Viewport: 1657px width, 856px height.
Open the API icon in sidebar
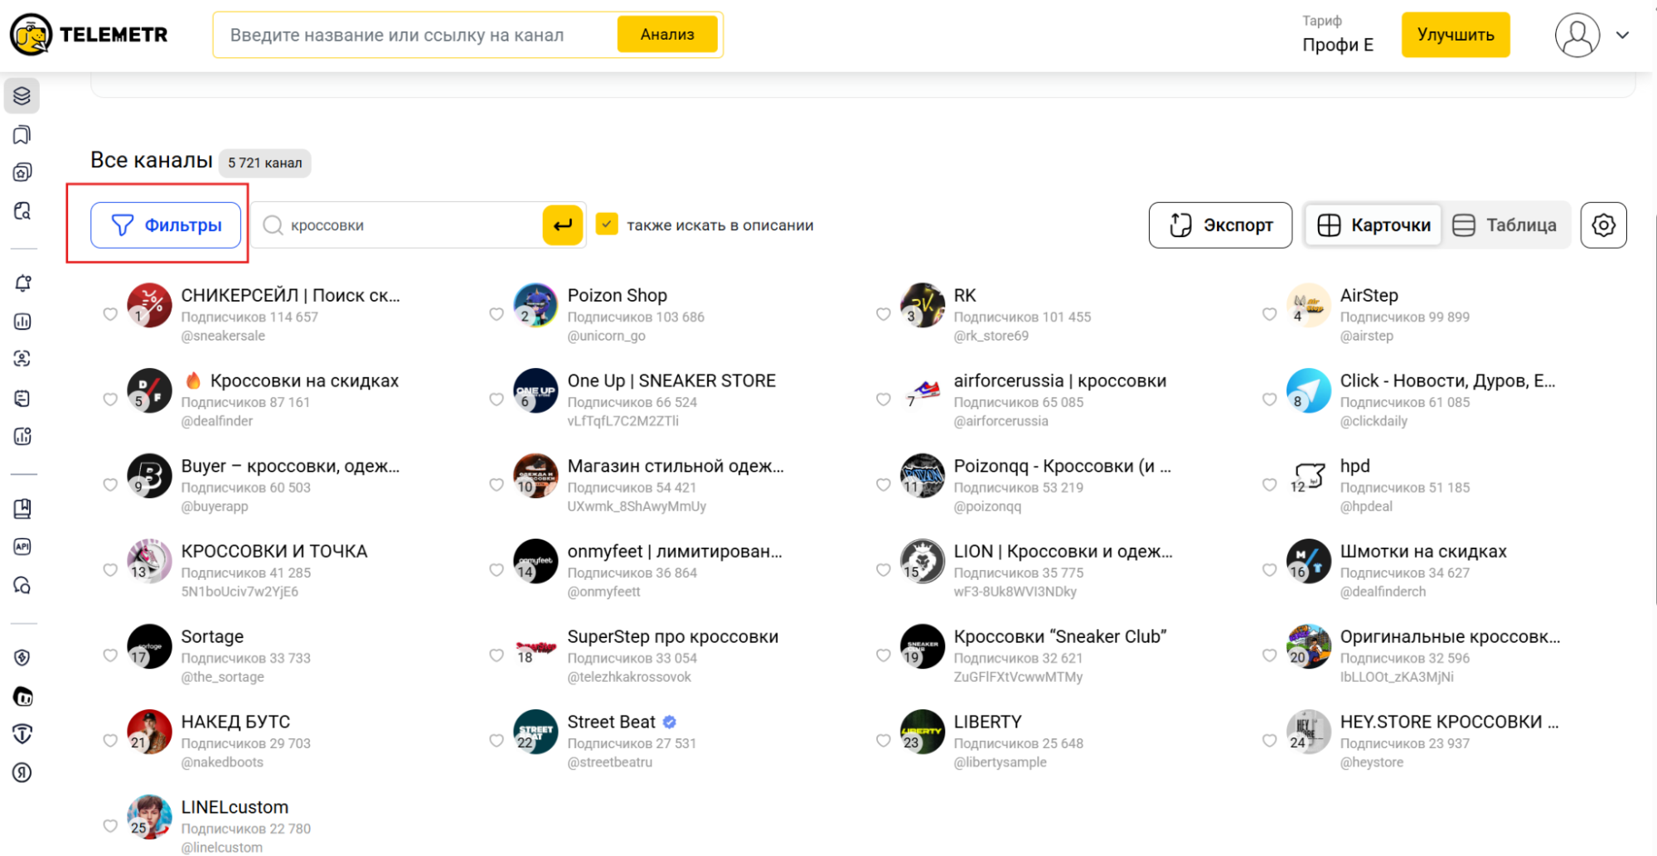tap(22, 547)
